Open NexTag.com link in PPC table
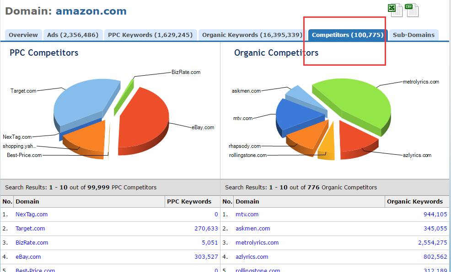Image resolution: width=451 pixels, height=272 pixels. tap(32, 214)
